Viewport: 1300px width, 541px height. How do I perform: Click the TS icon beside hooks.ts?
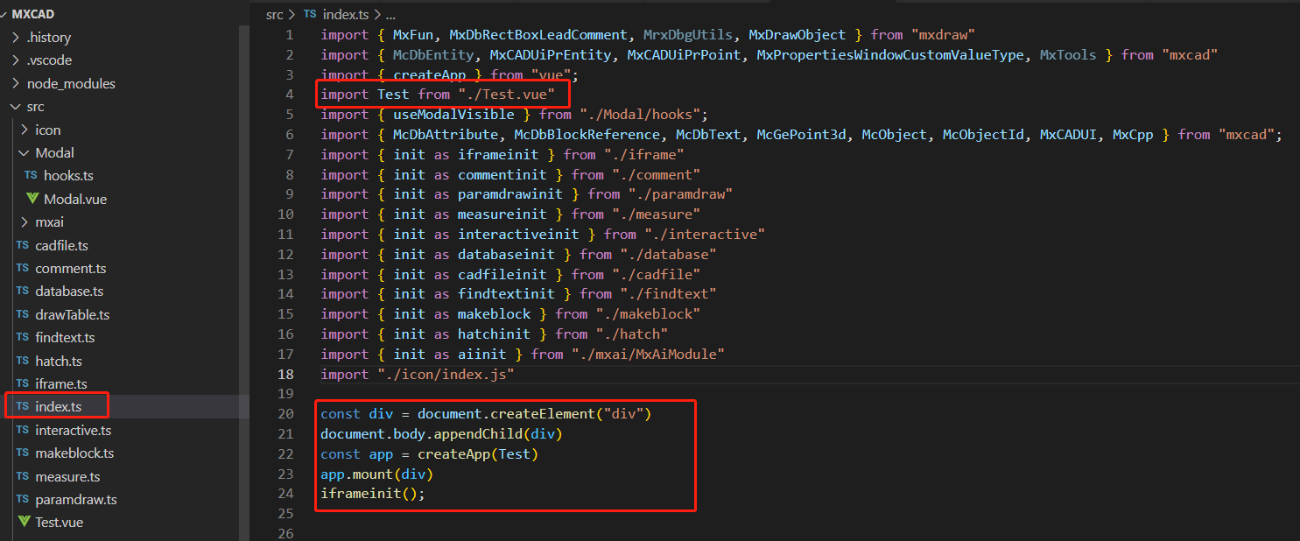[x=31, y=176]
